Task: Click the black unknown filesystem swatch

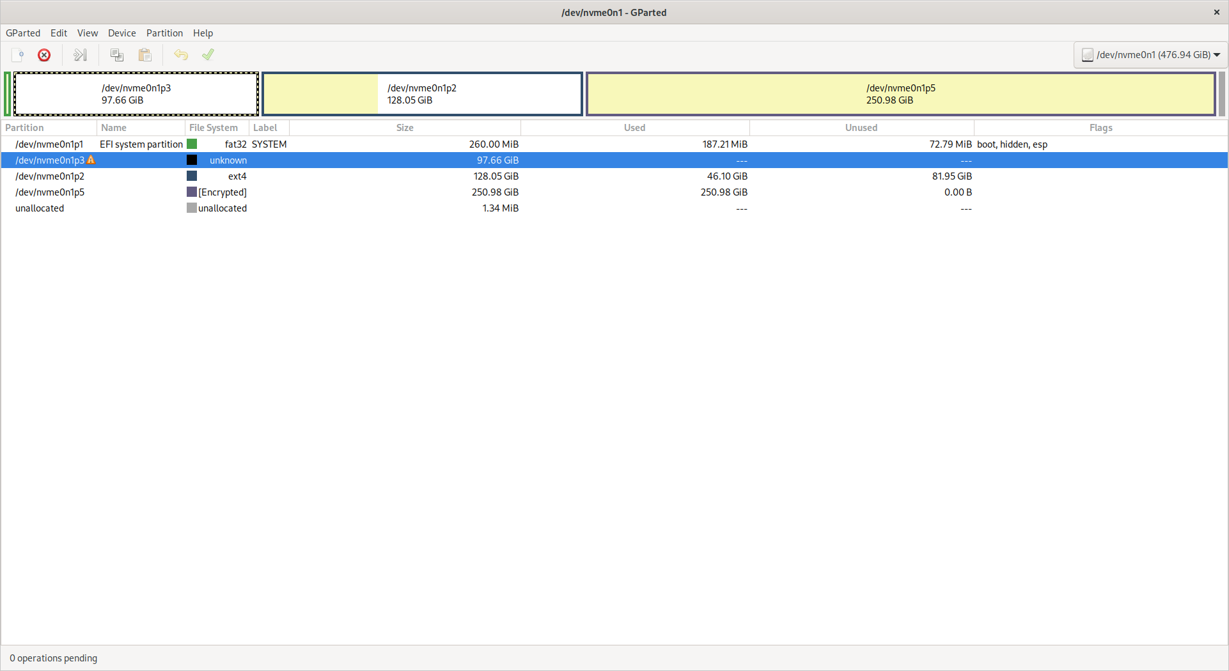Action: coord(192,160)
